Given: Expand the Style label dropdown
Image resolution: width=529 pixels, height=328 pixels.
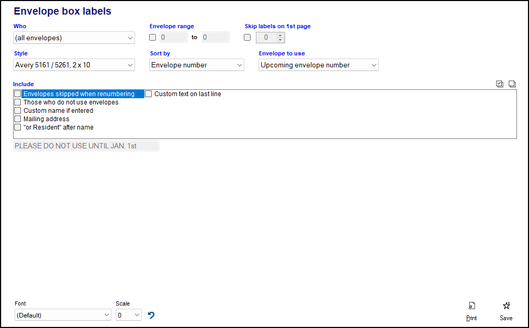Looking at the screenshot, I should click(74, 65).
